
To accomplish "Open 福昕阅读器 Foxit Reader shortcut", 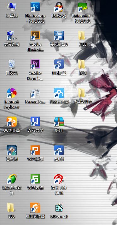I will coord(35,208).
